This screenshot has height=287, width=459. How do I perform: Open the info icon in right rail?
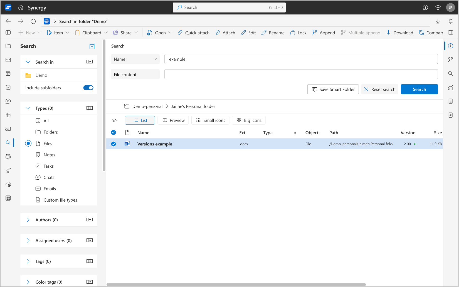click(x=450, y=46)
